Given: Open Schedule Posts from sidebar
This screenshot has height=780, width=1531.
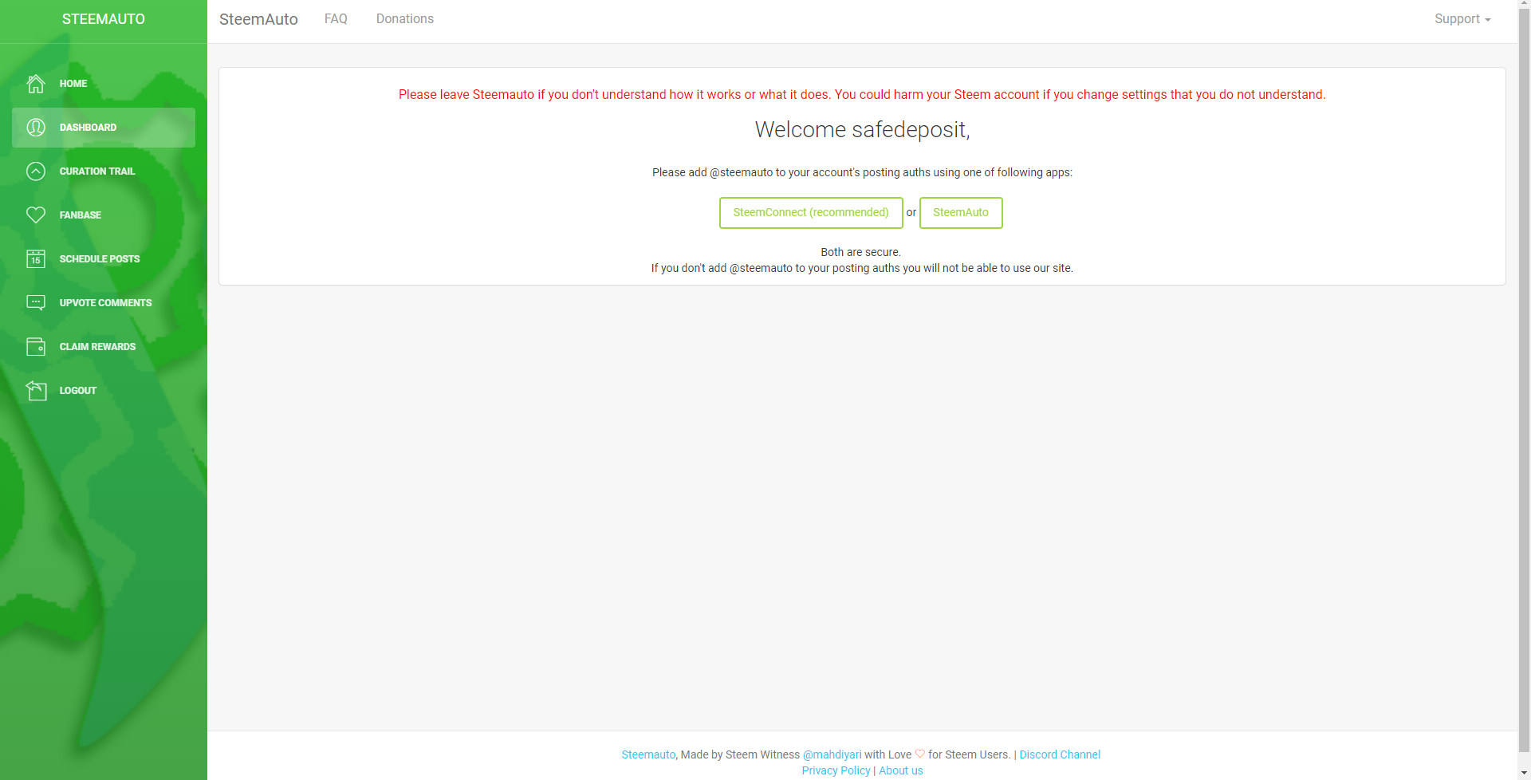Looking at the screenshot, I should pos(104,259).
